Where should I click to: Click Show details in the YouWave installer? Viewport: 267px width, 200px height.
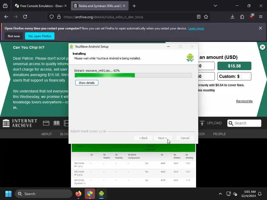pyautogui.click(x=87, y=83)
